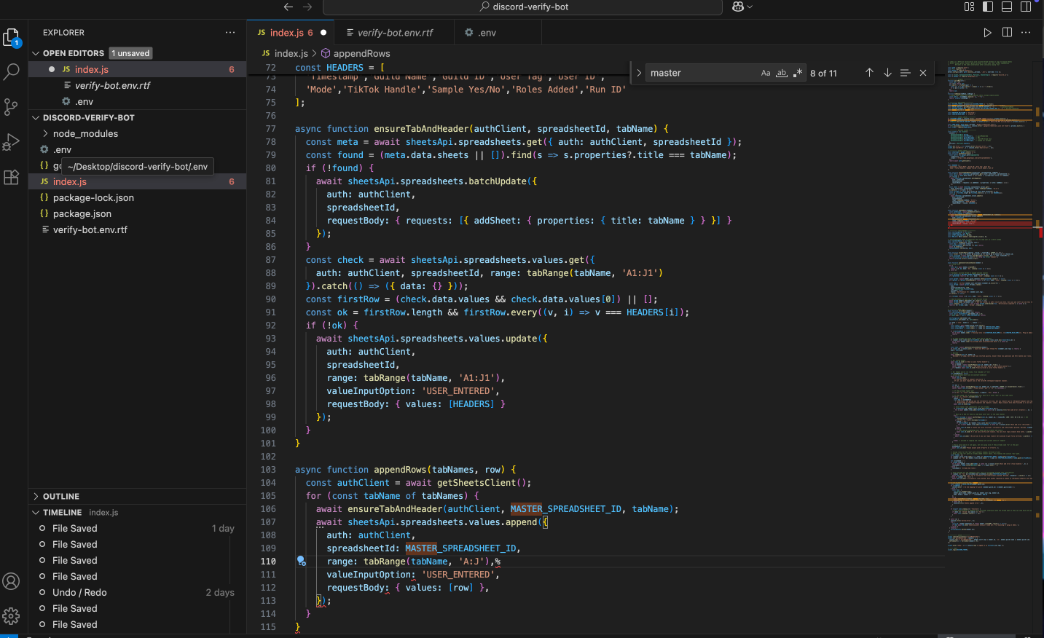Expand the Outline section
The height and width of the screenshot is (638, 1044).
(61, 497)
